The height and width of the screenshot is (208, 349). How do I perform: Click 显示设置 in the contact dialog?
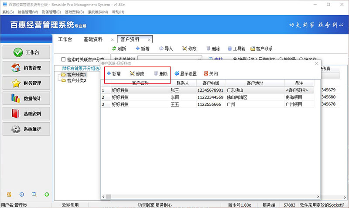177,74
